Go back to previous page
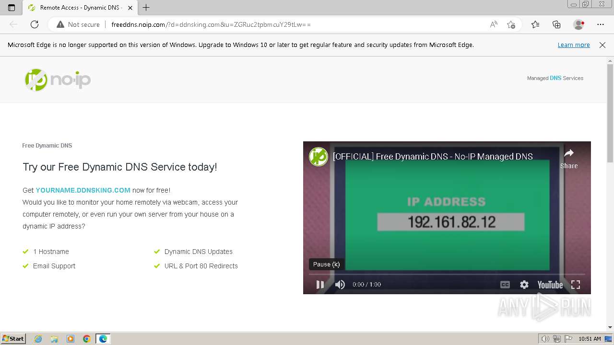Screen dimensions: 614x345 (x=13, y=24)
